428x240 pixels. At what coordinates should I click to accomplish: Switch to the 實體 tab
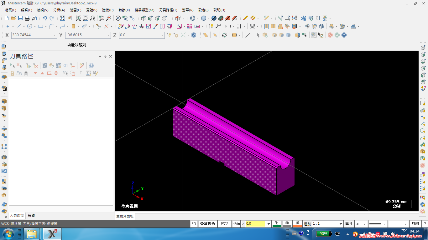point(31,216)
